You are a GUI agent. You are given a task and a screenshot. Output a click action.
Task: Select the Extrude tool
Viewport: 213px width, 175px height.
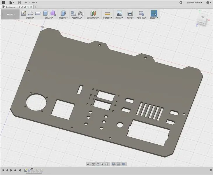coord(46,13)
